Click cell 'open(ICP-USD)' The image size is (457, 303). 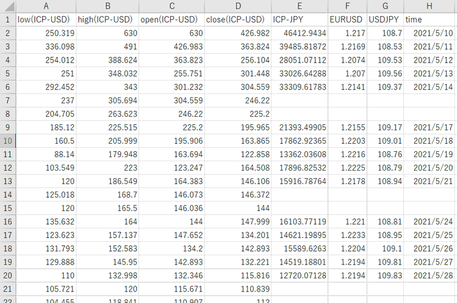tap(171, 19)
